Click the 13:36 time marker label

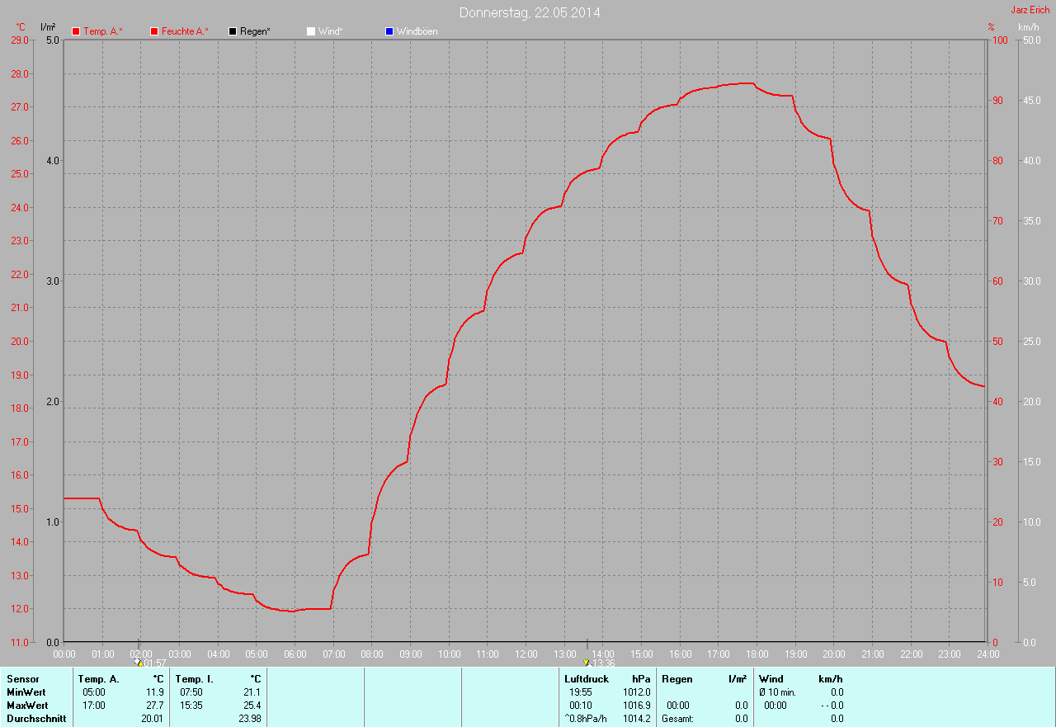(603, 663)
